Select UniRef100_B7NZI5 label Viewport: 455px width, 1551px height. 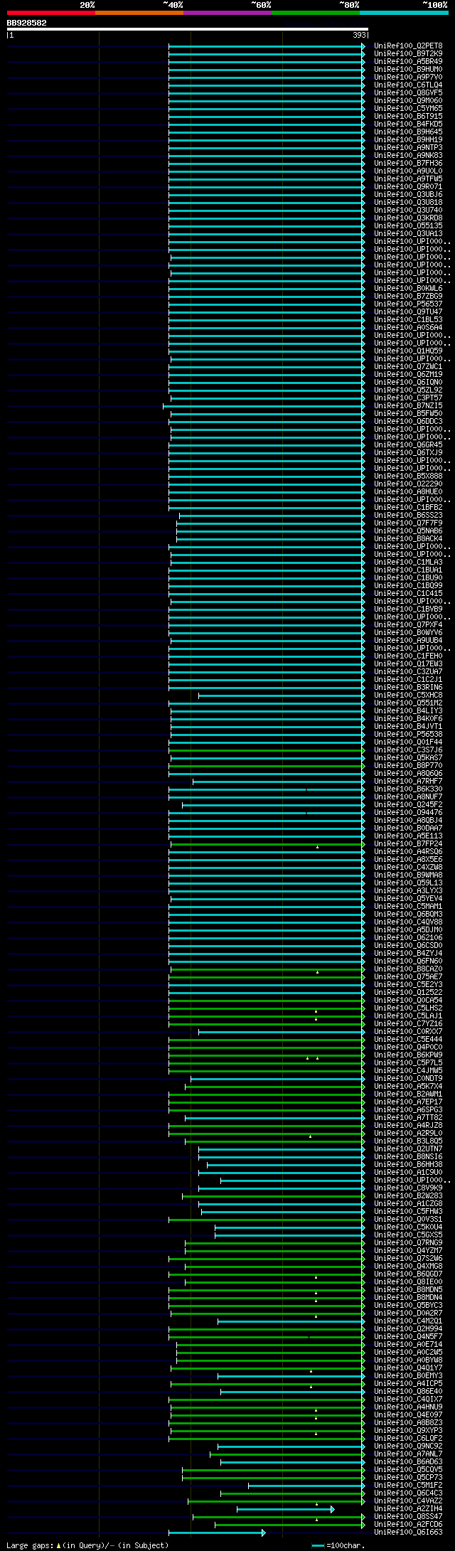408,406
